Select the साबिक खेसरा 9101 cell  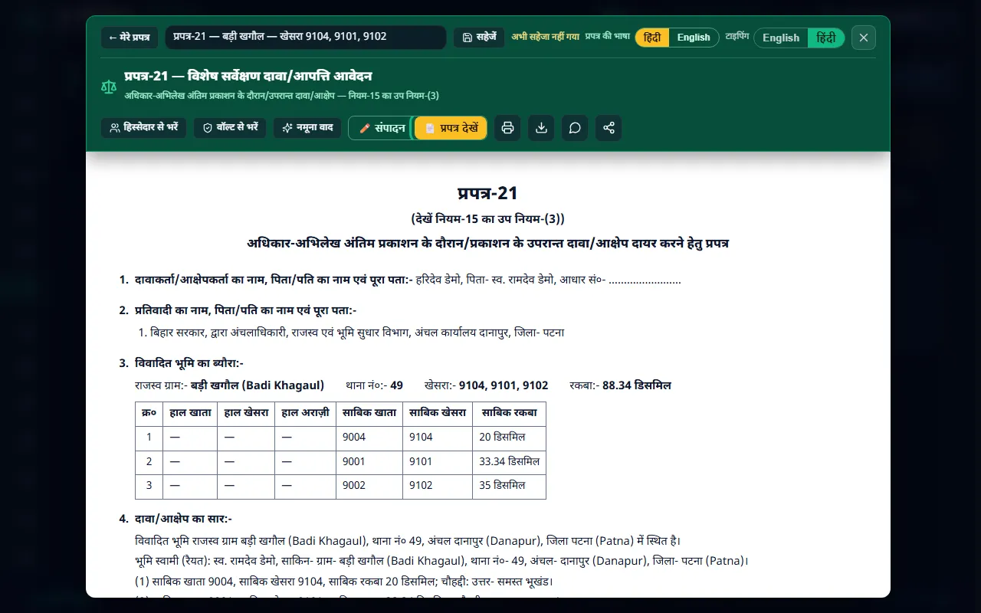click(437, 462)
